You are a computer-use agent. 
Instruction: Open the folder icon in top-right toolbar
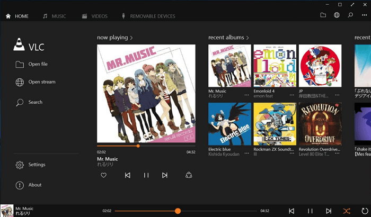(323, 15)
